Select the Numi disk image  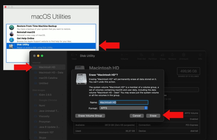tap(49, 105)
